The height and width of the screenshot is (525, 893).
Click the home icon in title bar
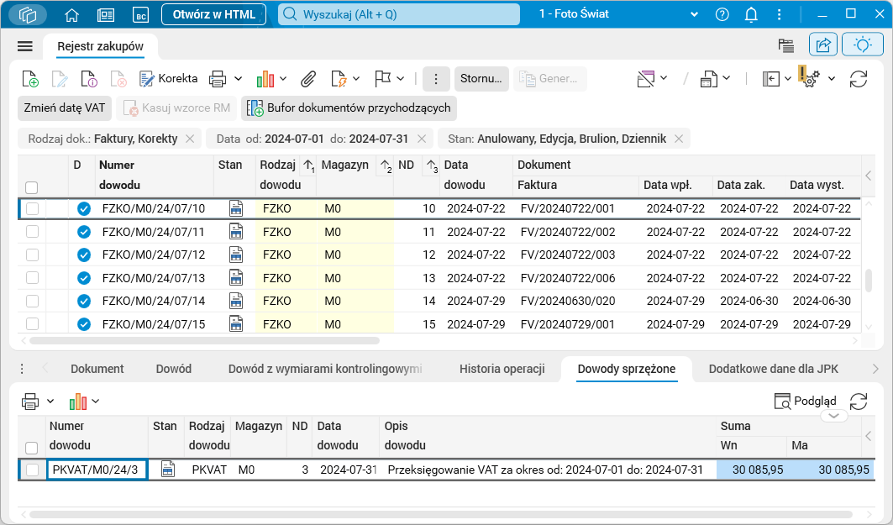point(72,14)
